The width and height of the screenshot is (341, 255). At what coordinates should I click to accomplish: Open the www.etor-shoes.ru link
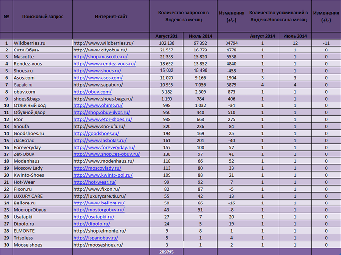pos(103,119)
